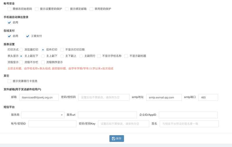Image resolution: width=232 pixels, height=147 pixels.
Task: Click the smtp端口 field showing 465
Action: [x=208, y=98]
